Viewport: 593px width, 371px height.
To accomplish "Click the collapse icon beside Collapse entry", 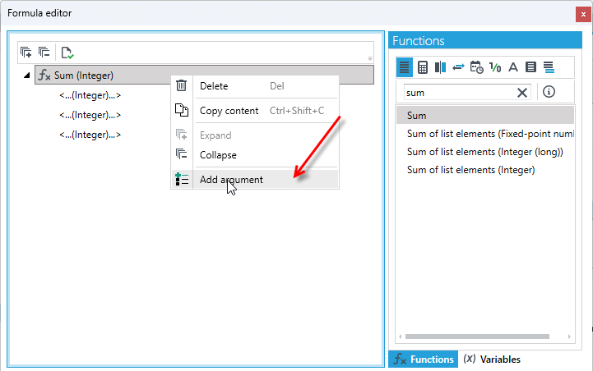I will pos(182,154).
